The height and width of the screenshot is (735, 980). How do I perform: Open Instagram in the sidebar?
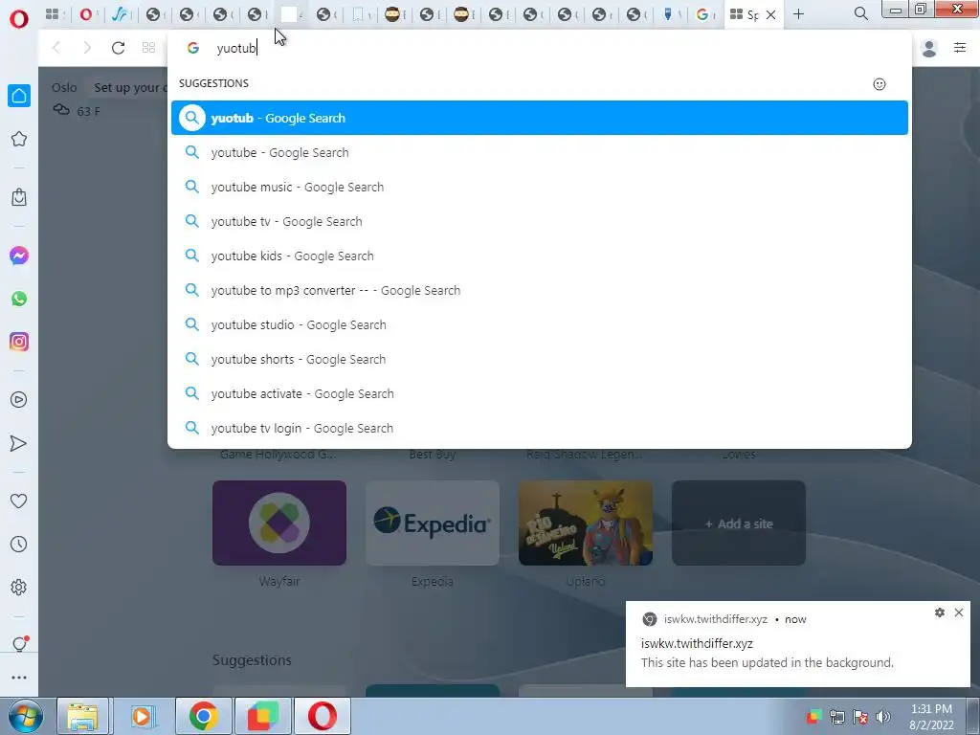pyautogui.click(x=19, y=342)
